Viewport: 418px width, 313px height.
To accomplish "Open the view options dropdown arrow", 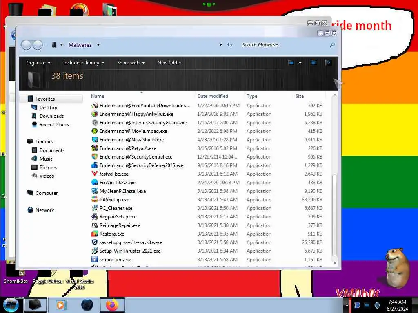I will (300, 63).
